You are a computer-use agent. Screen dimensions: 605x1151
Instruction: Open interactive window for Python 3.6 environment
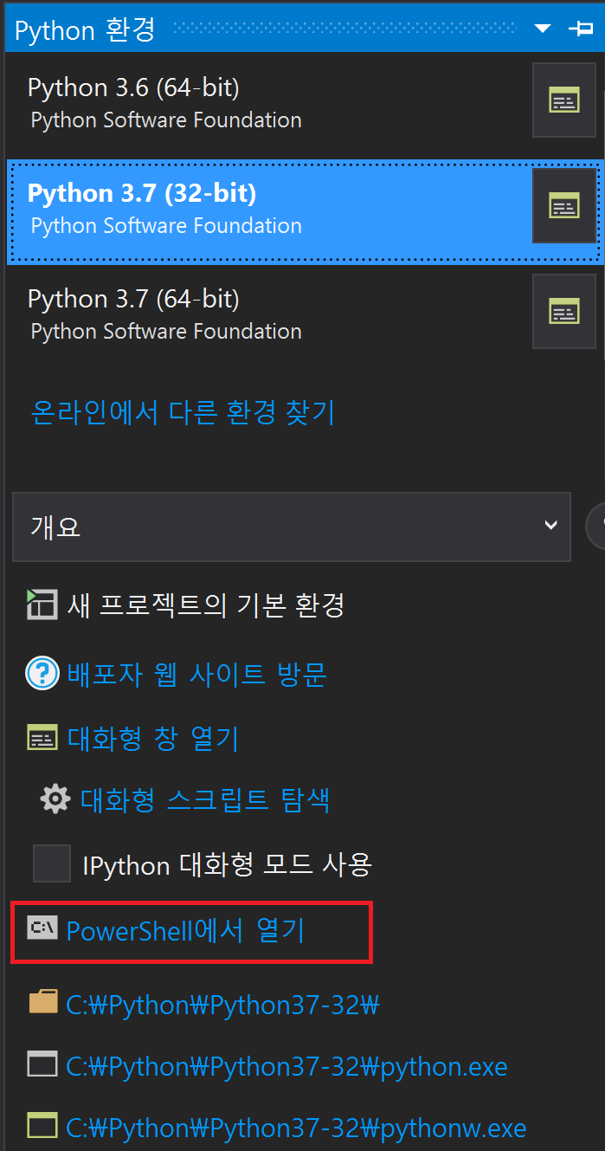563,100
